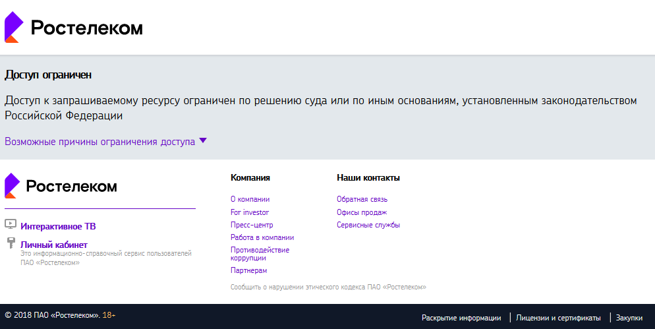The image size is (655, 329).
Task: Follow the For investor link
Action: (250, 212)
